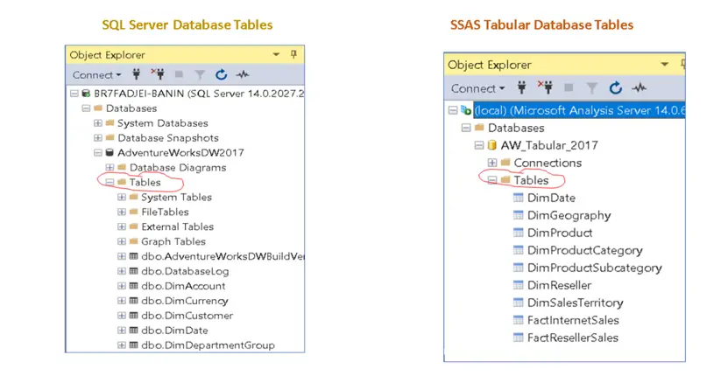Click the AdventureWorksDW2017 database cylinder icon
This screenshot has width=728, height=376.
[110, 152]
